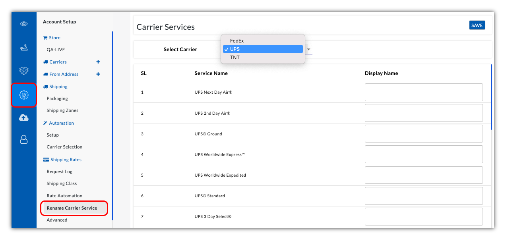Click the truck icon beside From Address

45,74
